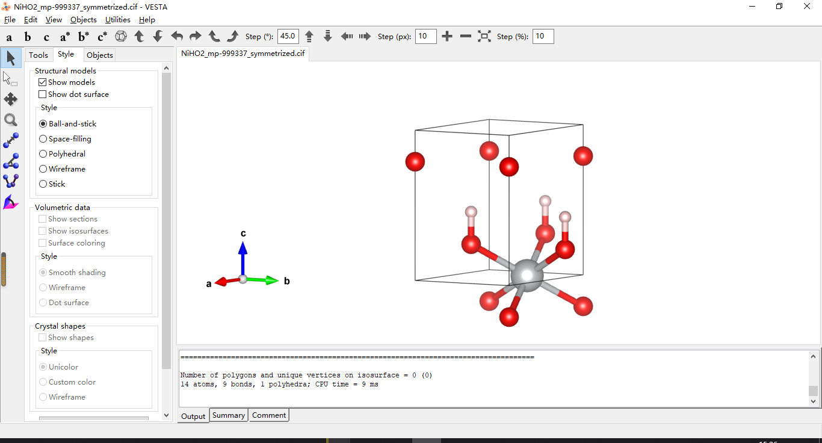Viewport: 822px width, 443px height.
Task: Click the output pane scroll up arrow
Action: 814,356
